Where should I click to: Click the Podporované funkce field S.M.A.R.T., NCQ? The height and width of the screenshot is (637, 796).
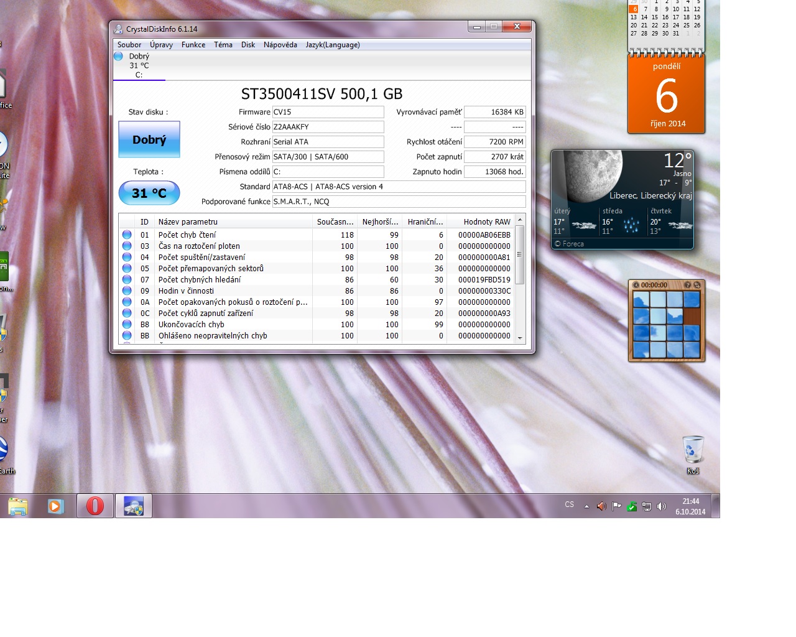tap(399, 202)
